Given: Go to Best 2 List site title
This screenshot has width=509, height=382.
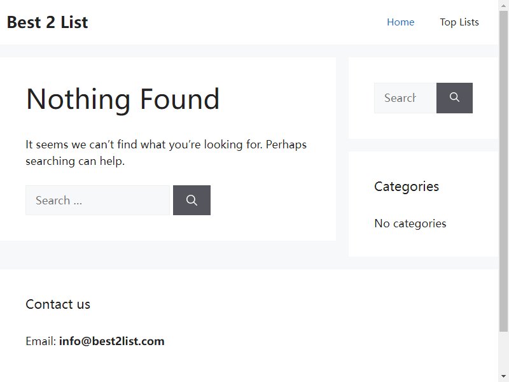Looking at the screenshot, I should pyautogui.click(x=47, y=22).
